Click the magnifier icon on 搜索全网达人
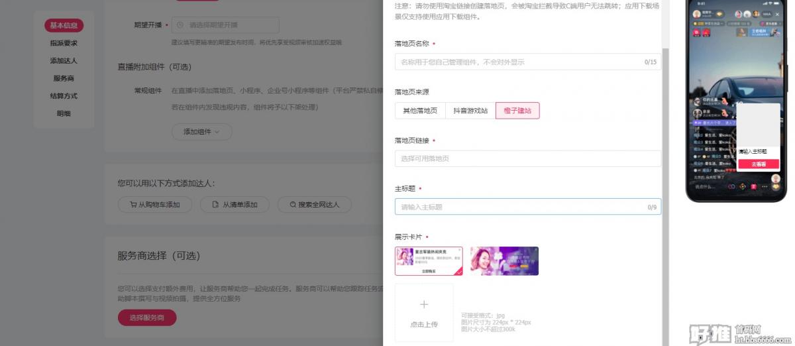The image size is (795, 346). pos(292,205)
